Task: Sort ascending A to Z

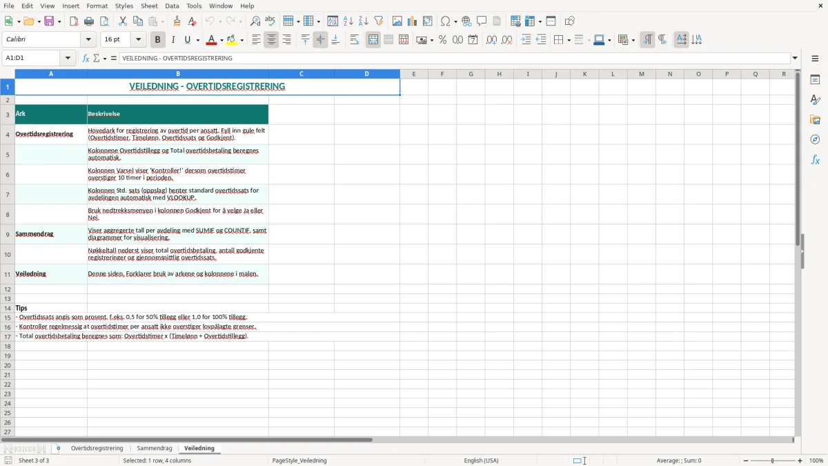Action: pos(348,21)
